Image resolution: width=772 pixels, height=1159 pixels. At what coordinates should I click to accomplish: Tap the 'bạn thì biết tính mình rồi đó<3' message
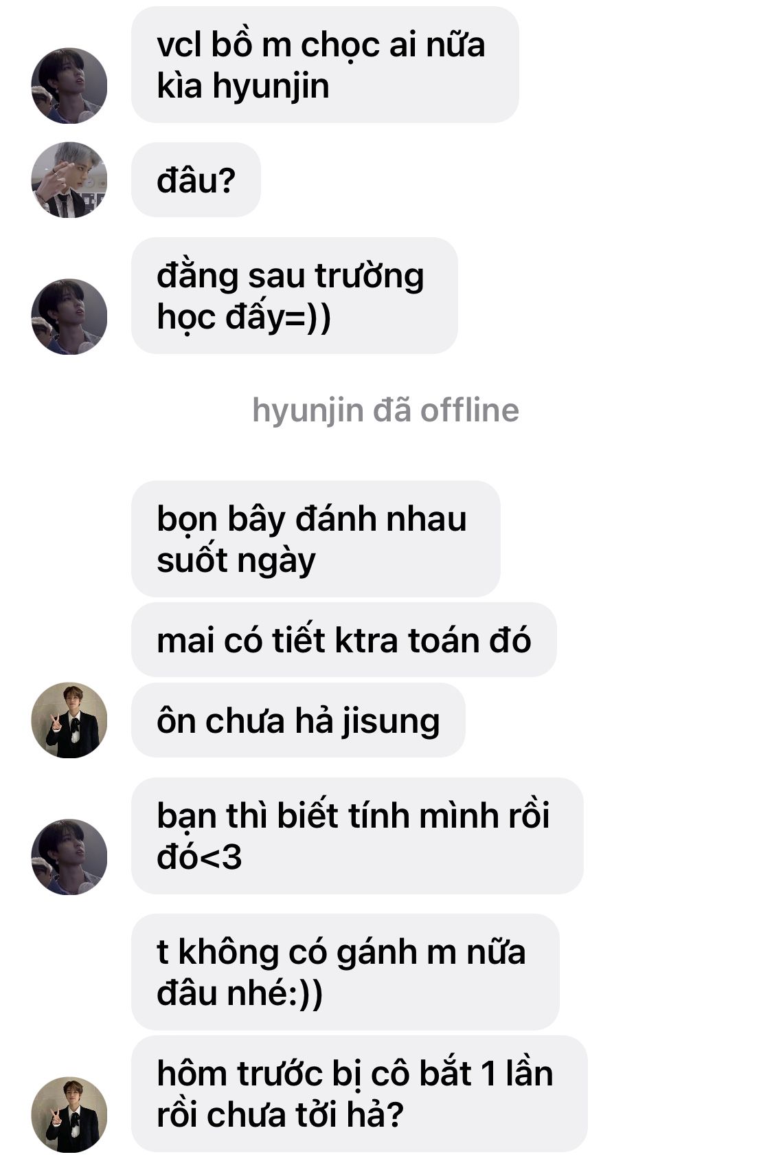point(357,836)
